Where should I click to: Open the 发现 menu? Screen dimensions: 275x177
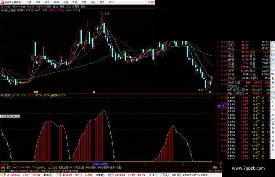pyautogui.click(x=75, y=2)
